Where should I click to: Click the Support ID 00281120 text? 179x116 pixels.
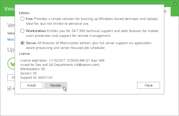point(36,78)
